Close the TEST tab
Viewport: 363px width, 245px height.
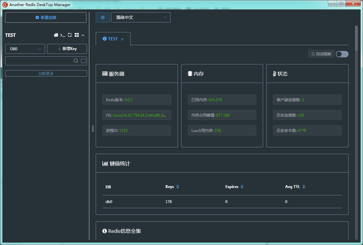pos(122,39)
